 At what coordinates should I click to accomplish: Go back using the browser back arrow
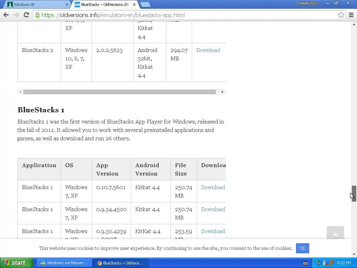point(6,15)
